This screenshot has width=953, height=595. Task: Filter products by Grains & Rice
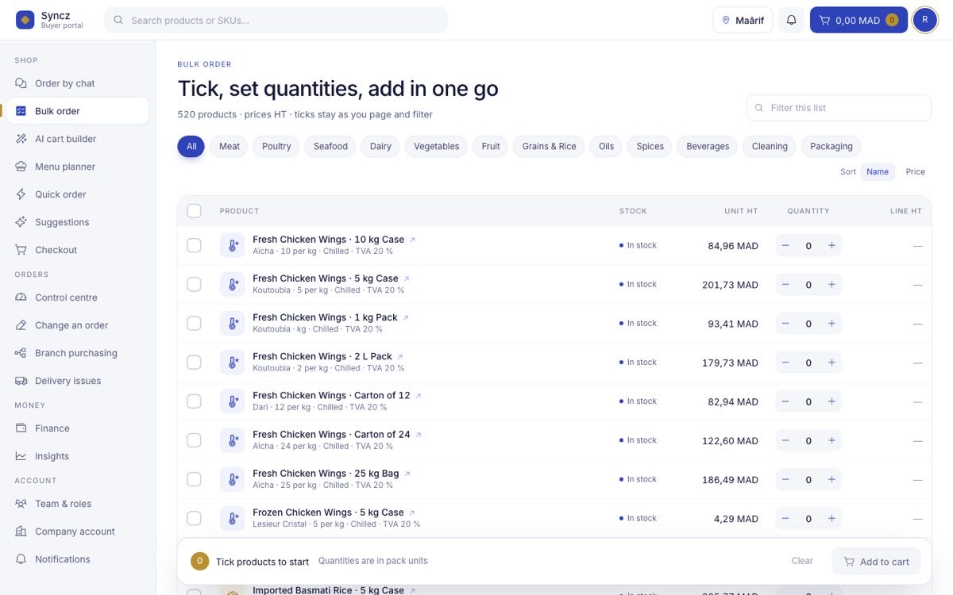[x=550, y=147]
